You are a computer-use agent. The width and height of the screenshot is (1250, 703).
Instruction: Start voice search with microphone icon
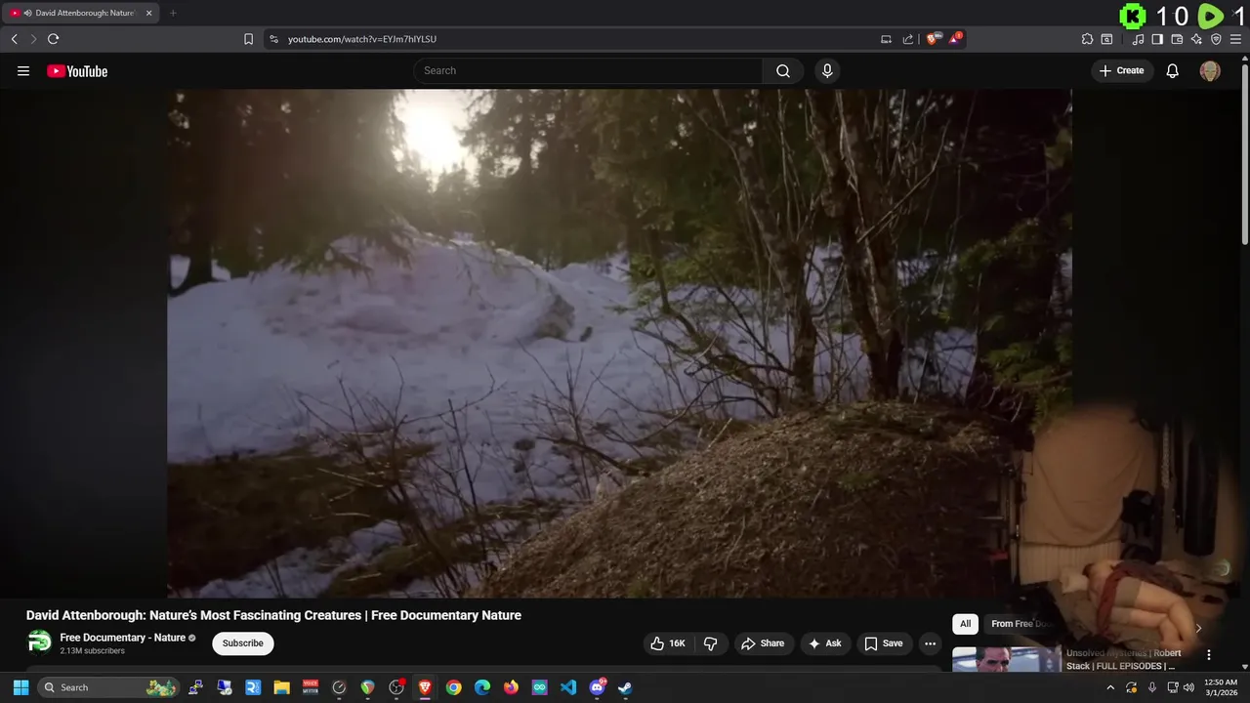coord(827,70)
